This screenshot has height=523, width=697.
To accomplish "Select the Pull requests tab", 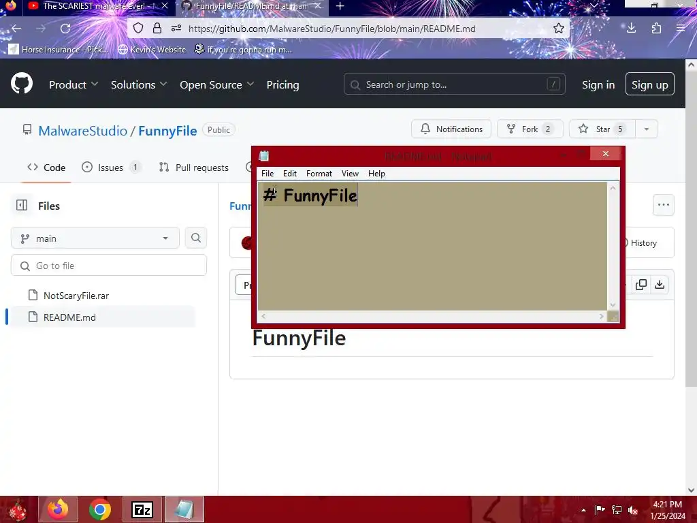I will tap(194, 168).
